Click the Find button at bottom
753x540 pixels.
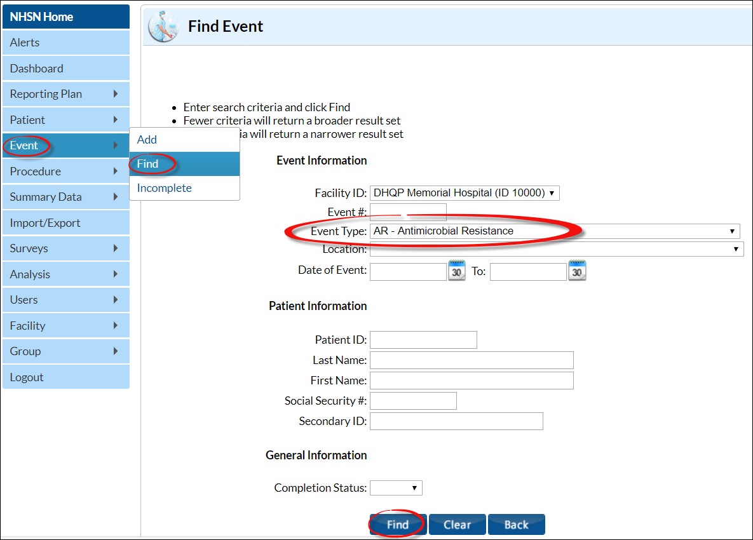(x=398, y=524)
